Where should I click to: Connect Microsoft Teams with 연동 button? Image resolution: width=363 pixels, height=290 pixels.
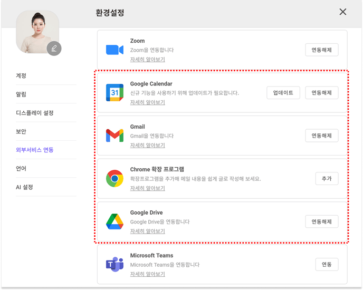(x=327, y=264)
